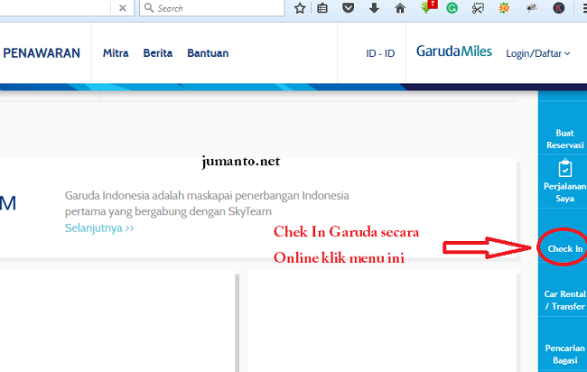The image size is (587, 372).
Task: Open the SEOquake extension icon
Action: [x=504, y=8]
